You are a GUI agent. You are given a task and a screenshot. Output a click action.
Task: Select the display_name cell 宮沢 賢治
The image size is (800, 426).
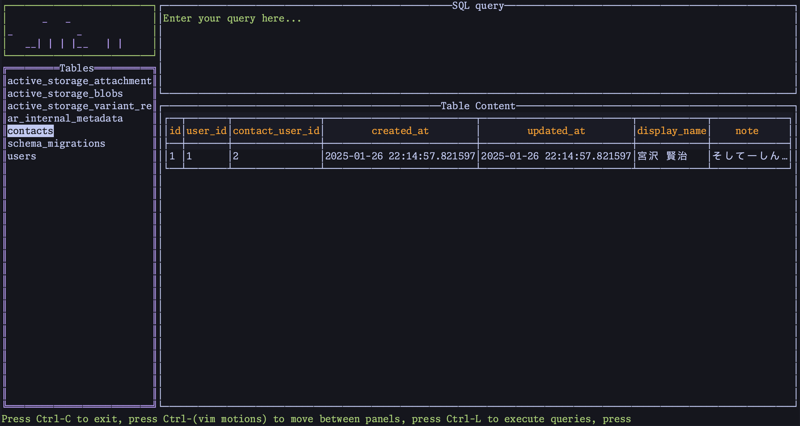click(662, 156)
